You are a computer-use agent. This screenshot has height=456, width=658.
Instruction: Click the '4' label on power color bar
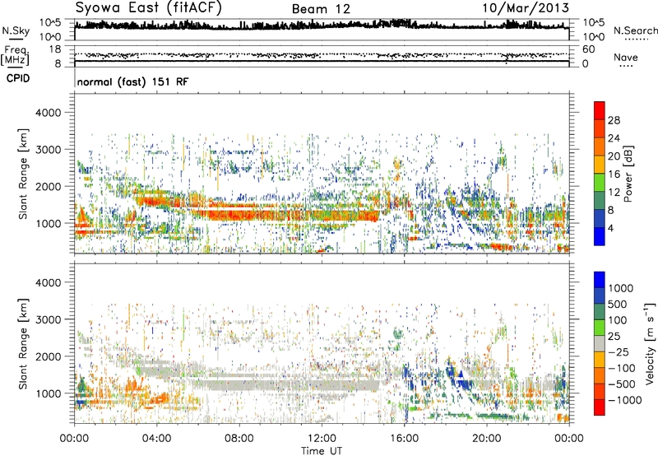click(x=610, y=229)
